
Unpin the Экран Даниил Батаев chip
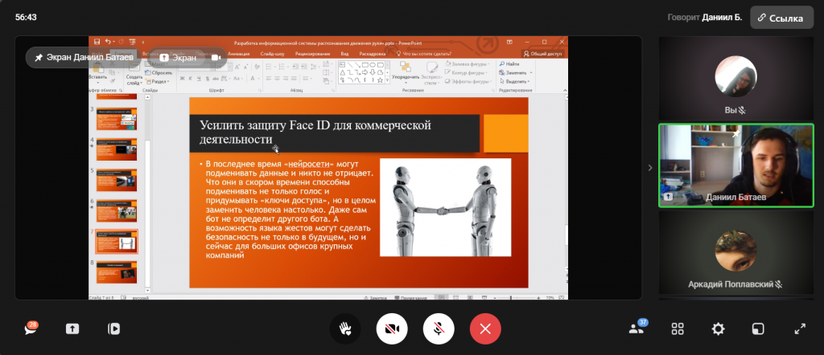[x=84, y=58]
